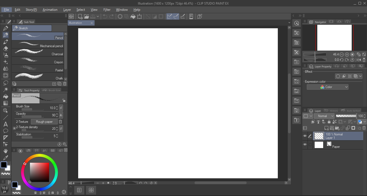Expand the Save dropdown arrow in command bar

click(x=98, y=16)
